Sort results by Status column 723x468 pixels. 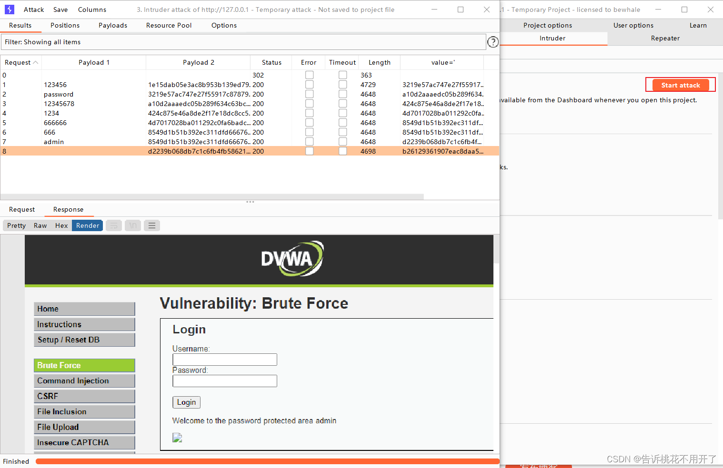(271, 62)
